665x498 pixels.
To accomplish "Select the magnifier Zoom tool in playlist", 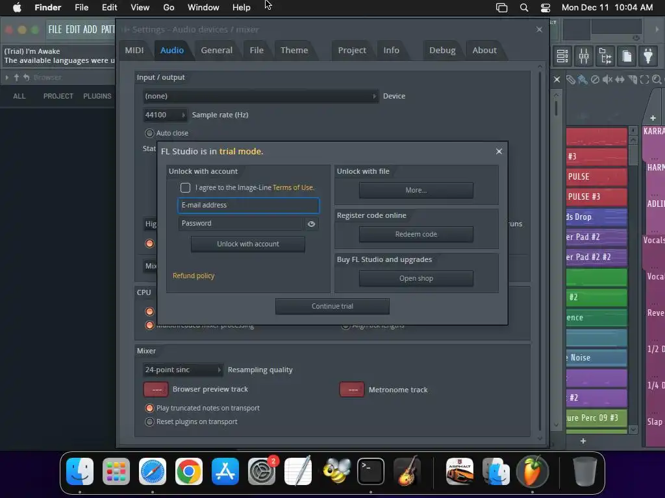I will click(657, 80).
